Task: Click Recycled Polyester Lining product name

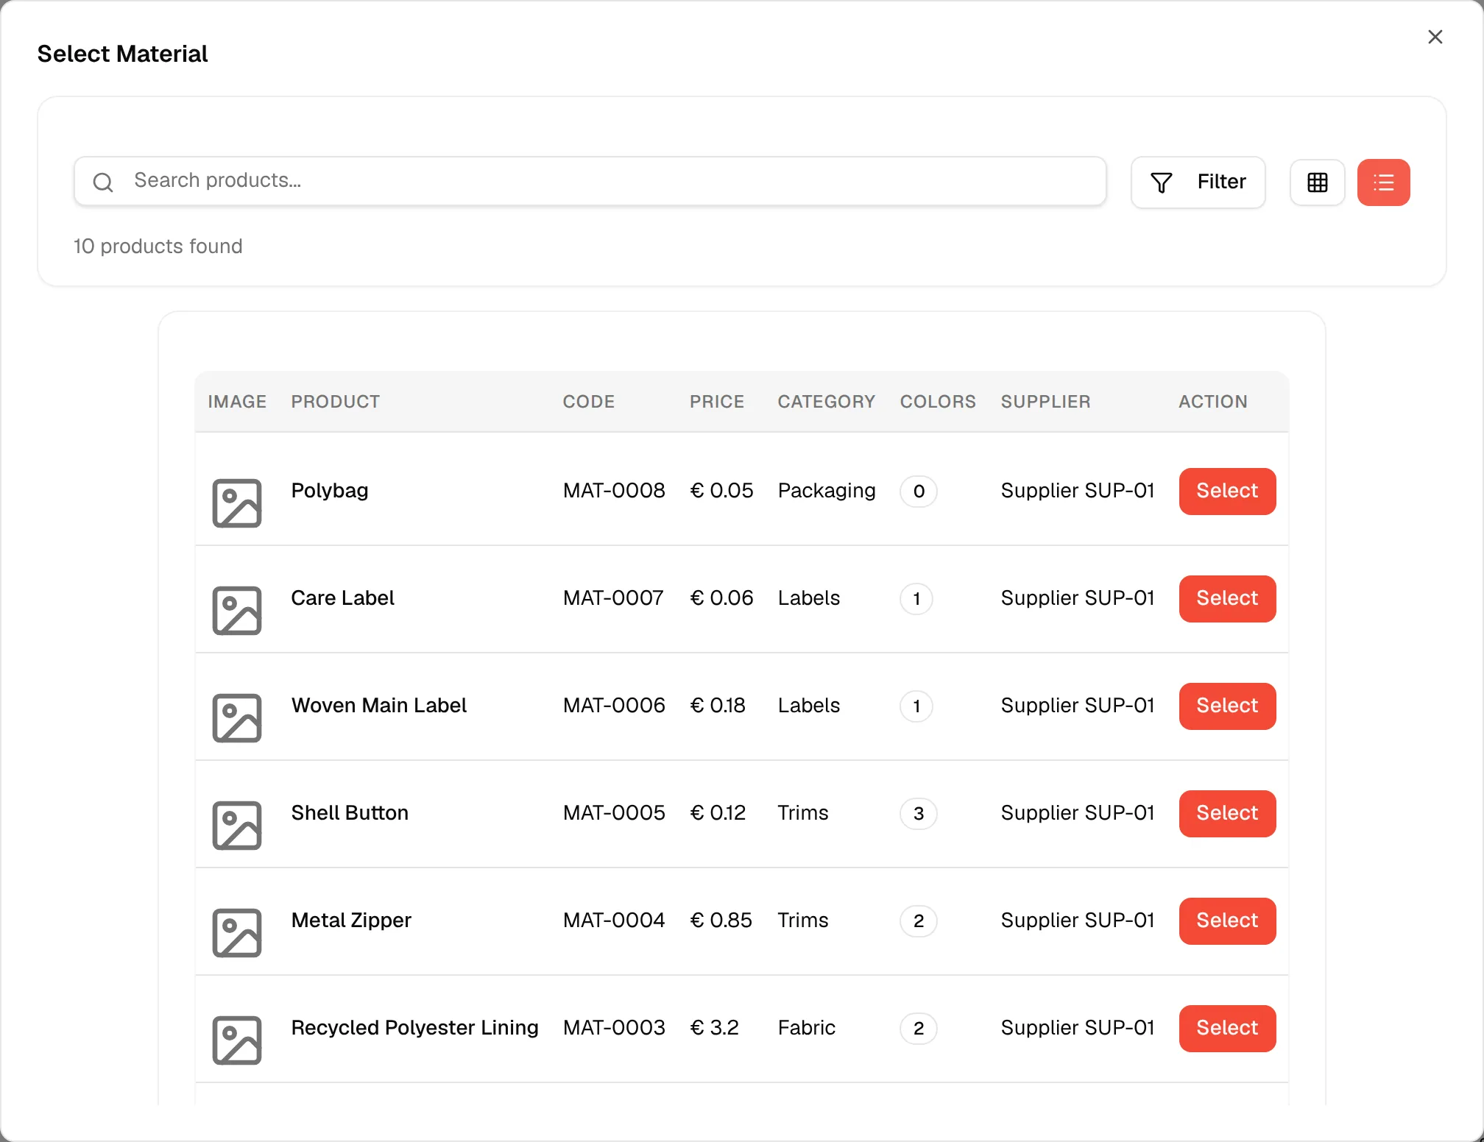Action: 415,1028
